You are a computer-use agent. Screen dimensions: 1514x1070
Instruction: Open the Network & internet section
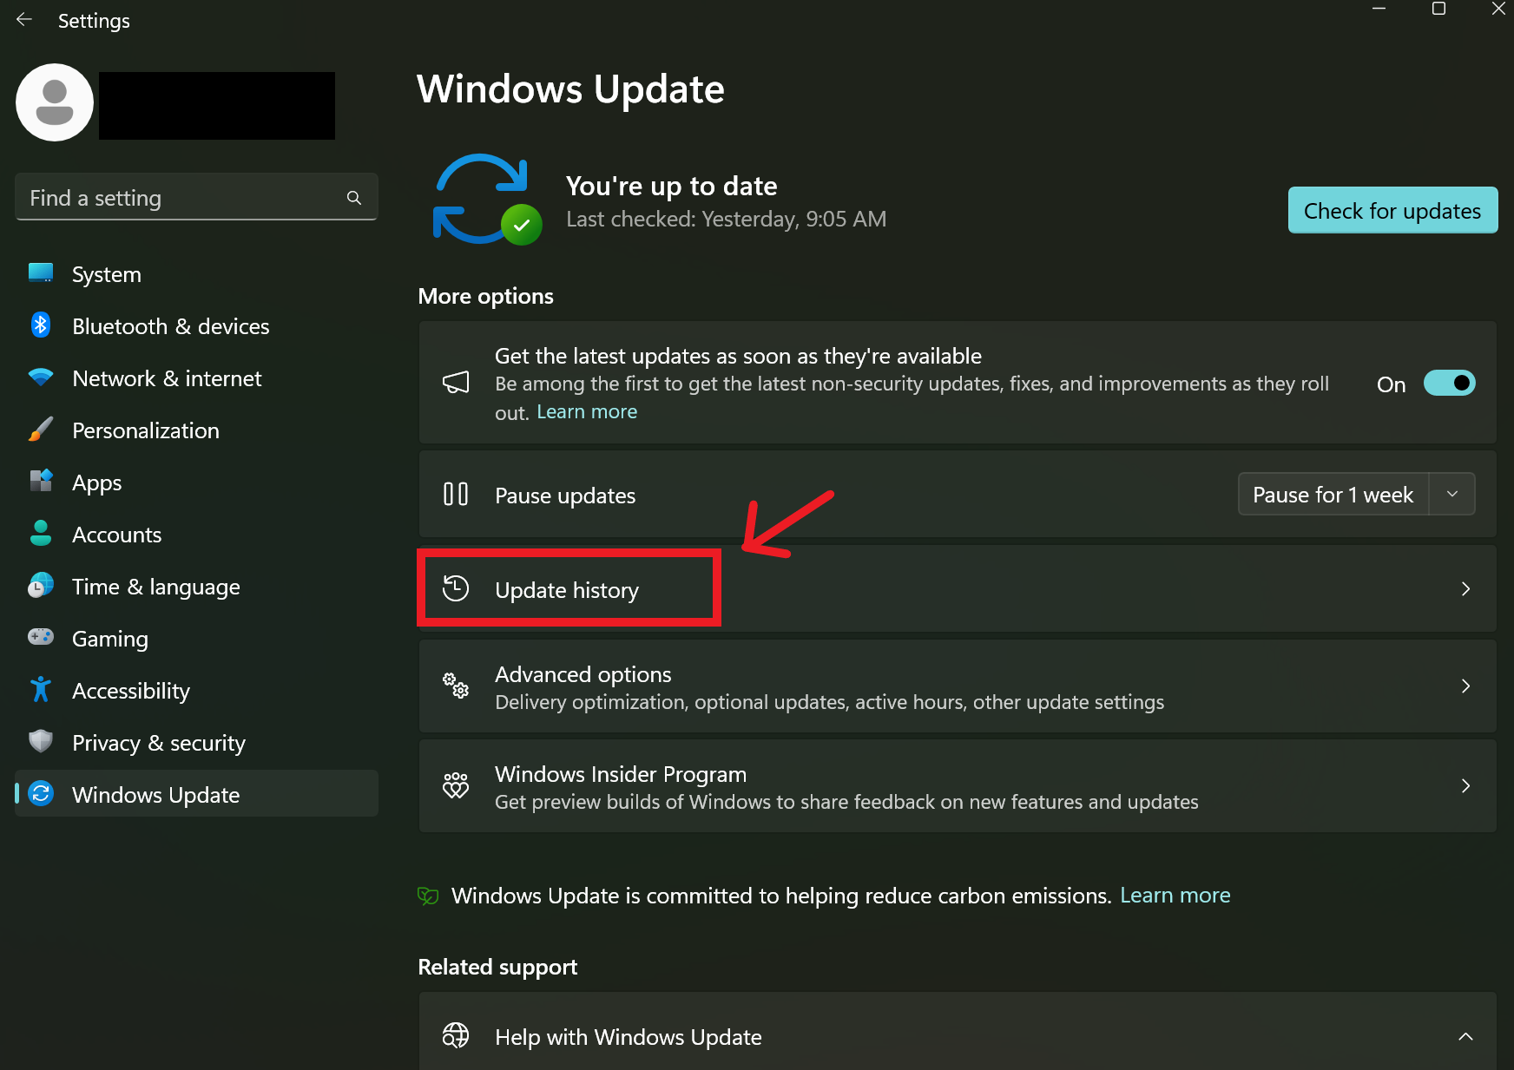[x=167, y=378]
